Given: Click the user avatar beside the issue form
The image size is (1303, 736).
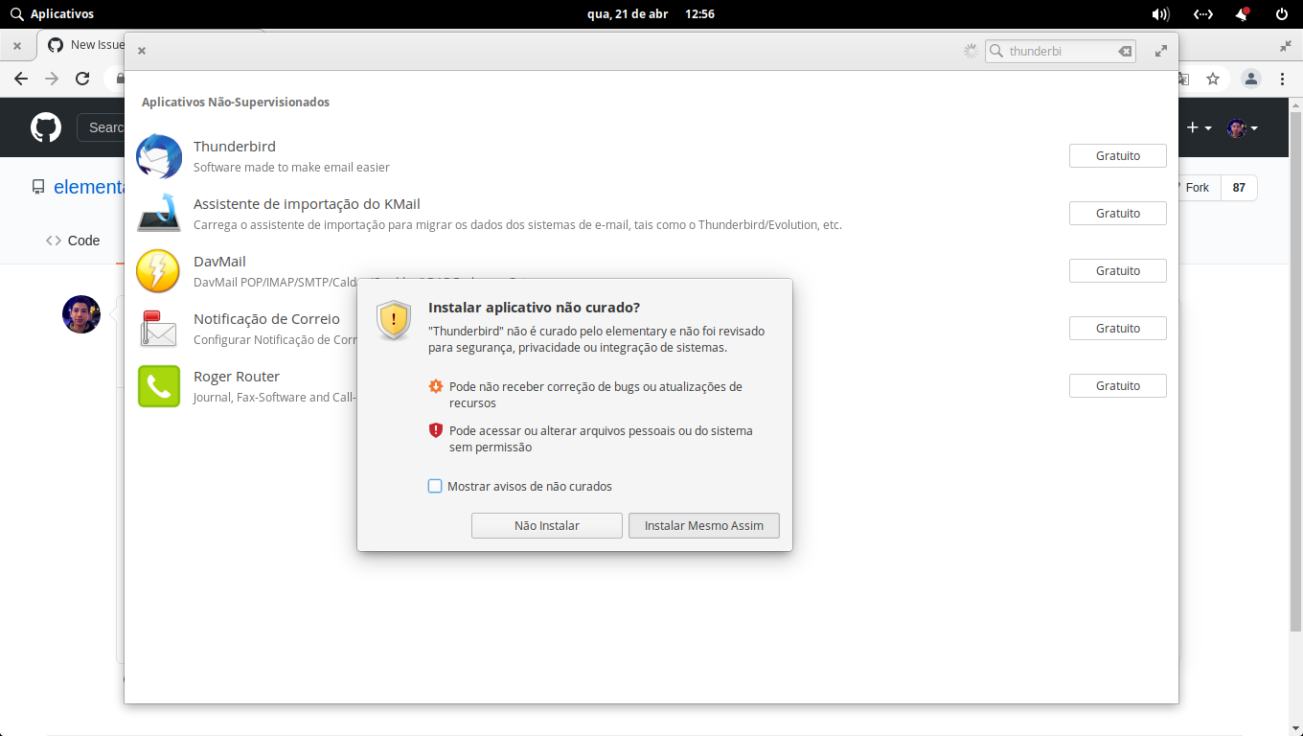Looking at the screenshot, I should pyautogui.click(x=81, y=314).
